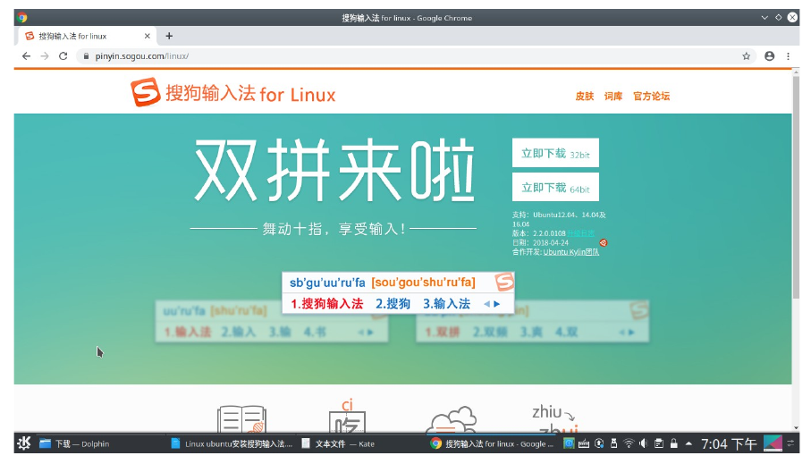The width and height of the screenshot is (811, 464).
Task: Click the open book dictionary icon
Action: [x=241, y=419]
